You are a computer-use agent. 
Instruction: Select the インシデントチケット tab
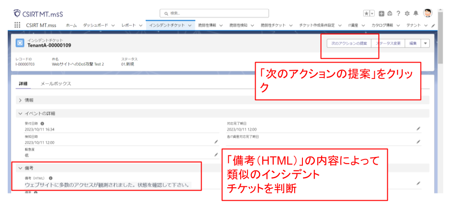tap(167, 26)
